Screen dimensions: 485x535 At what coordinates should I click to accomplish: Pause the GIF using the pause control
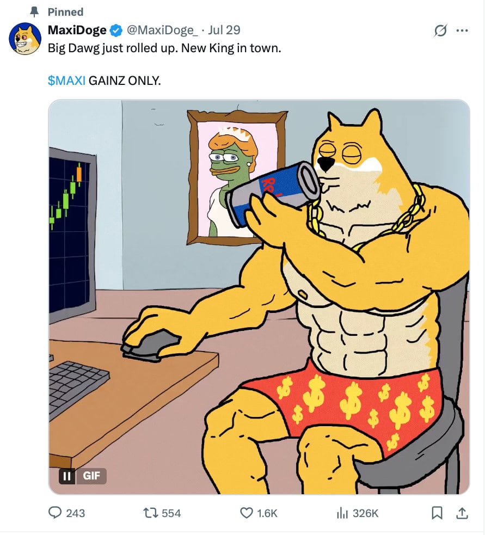(66, 476)
